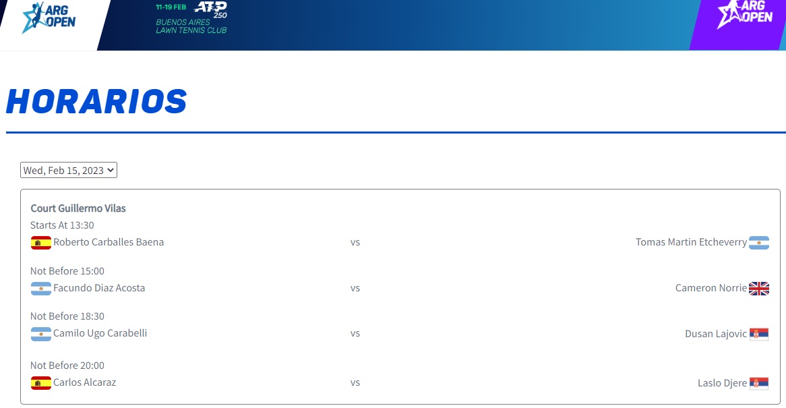Screen dimensions: 786x408
Task: Click 'vs' in the Alcaraz match row
Action: 355,382
